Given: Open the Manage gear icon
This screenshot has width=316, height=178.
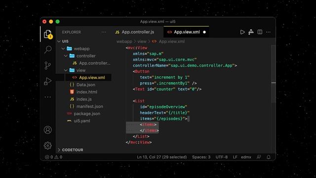Looking at the screenshot, I should (x=48, y=145).
